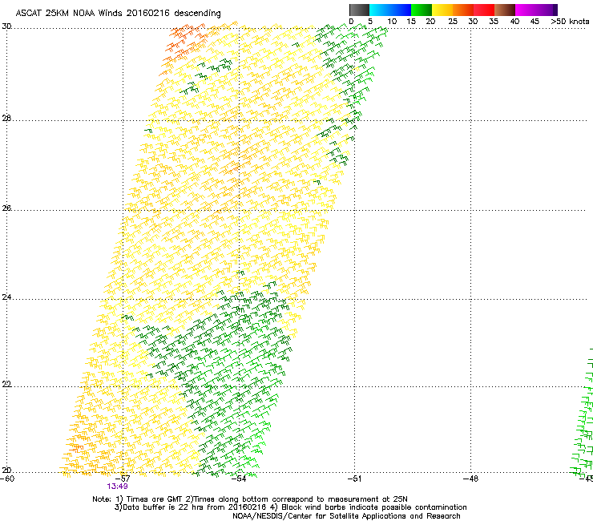Viewport: 593px width, 521px height.
Task: Click the longitude label -48
Action: point(471,479)
